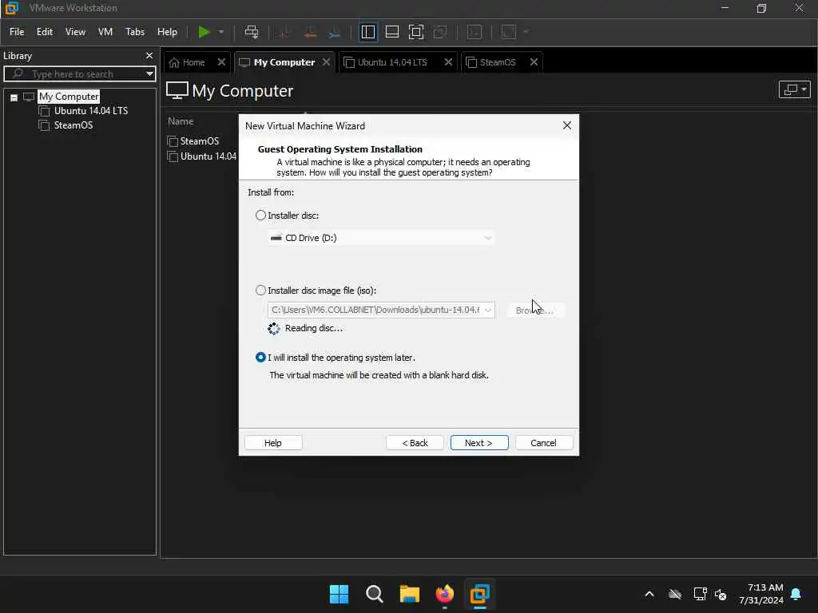Open clock showing 7:13 AM
The width and height of the screenshot is (818, 613).
761,594
